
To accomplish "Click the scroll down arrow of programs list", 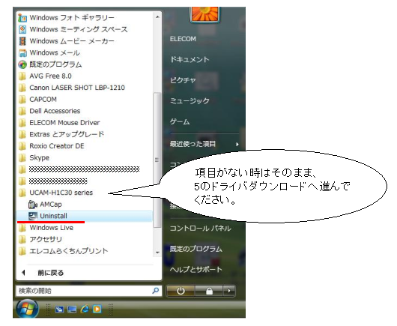I will [x=157, y=253].
